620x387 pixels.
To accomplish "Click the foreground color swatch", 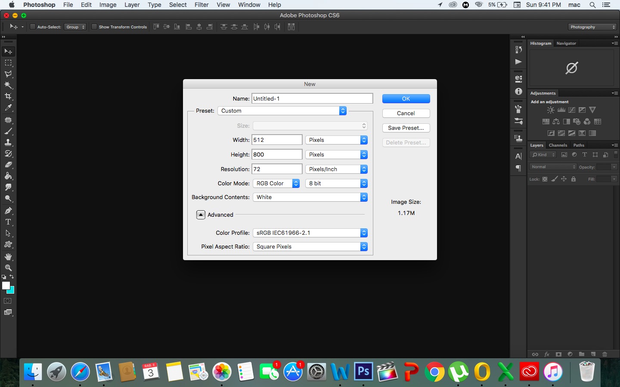I will [6, 286].
